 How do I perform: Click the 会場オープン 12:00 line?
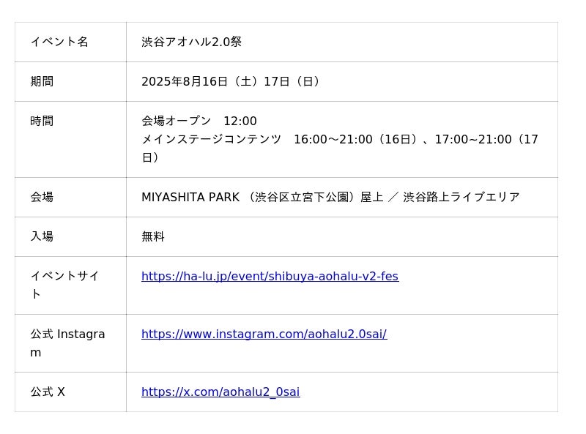tap(199, 121)
